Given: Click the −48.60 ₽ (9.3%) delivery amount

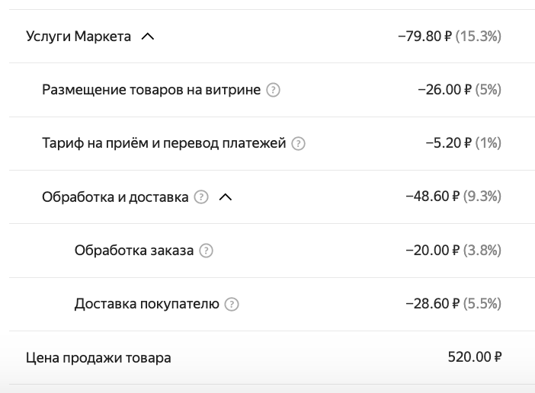Looking at the screenshot, I should 453,196.
